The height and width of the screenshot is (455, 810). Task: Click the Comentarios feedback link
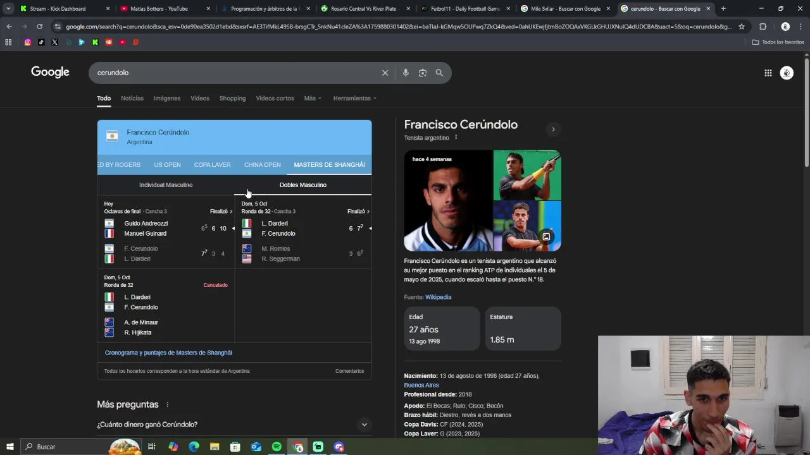[349, 371]
